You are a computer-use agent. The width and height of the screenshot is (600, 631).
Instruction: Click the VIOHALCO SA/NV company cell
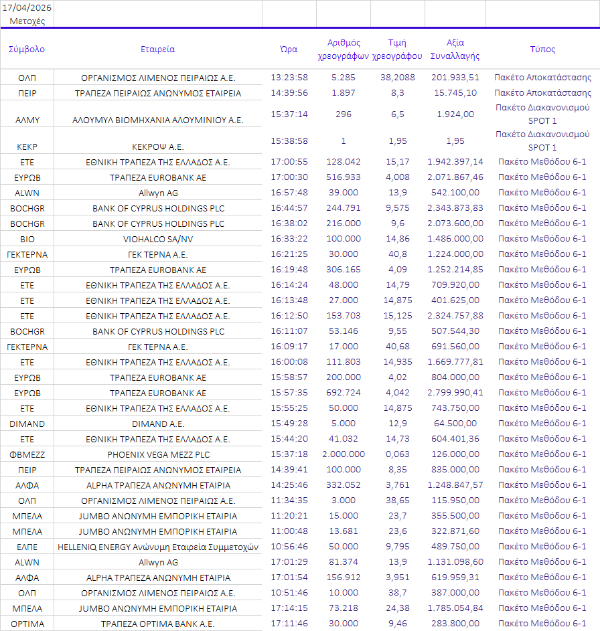[158, 239]
